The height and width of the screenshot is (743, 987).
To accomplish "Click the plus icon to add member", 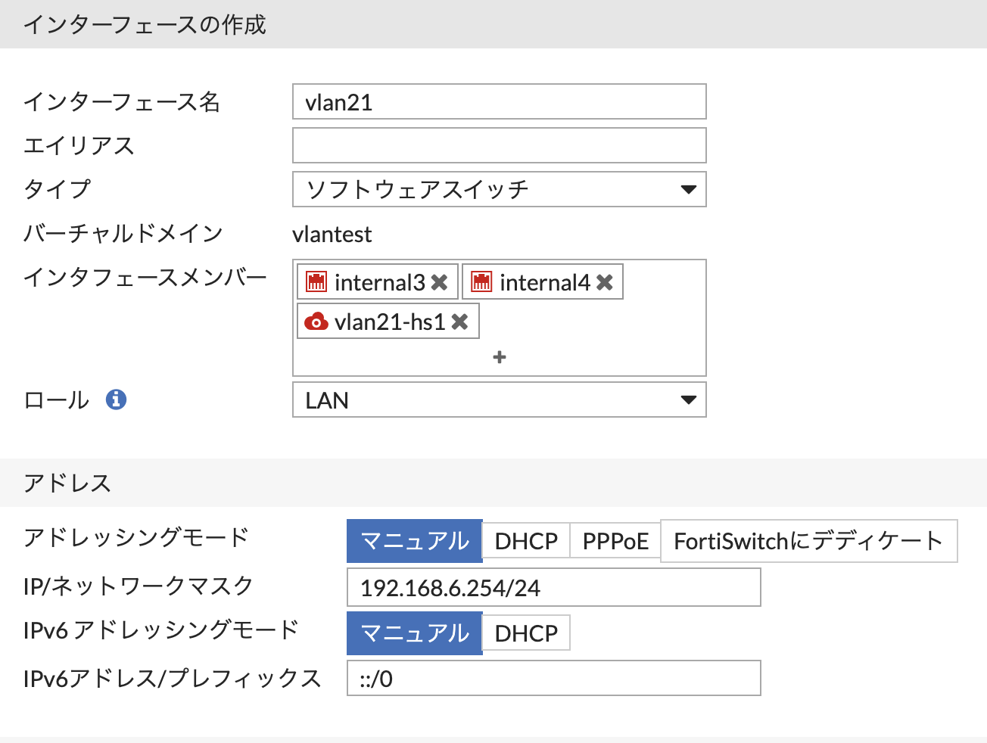I will pyautogui.click(x=499, y=356).
